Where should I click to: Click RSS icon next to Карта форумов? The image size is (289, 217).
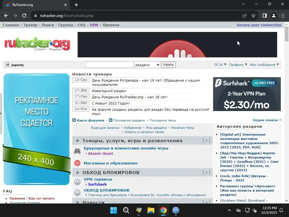[x=74, y=120]
